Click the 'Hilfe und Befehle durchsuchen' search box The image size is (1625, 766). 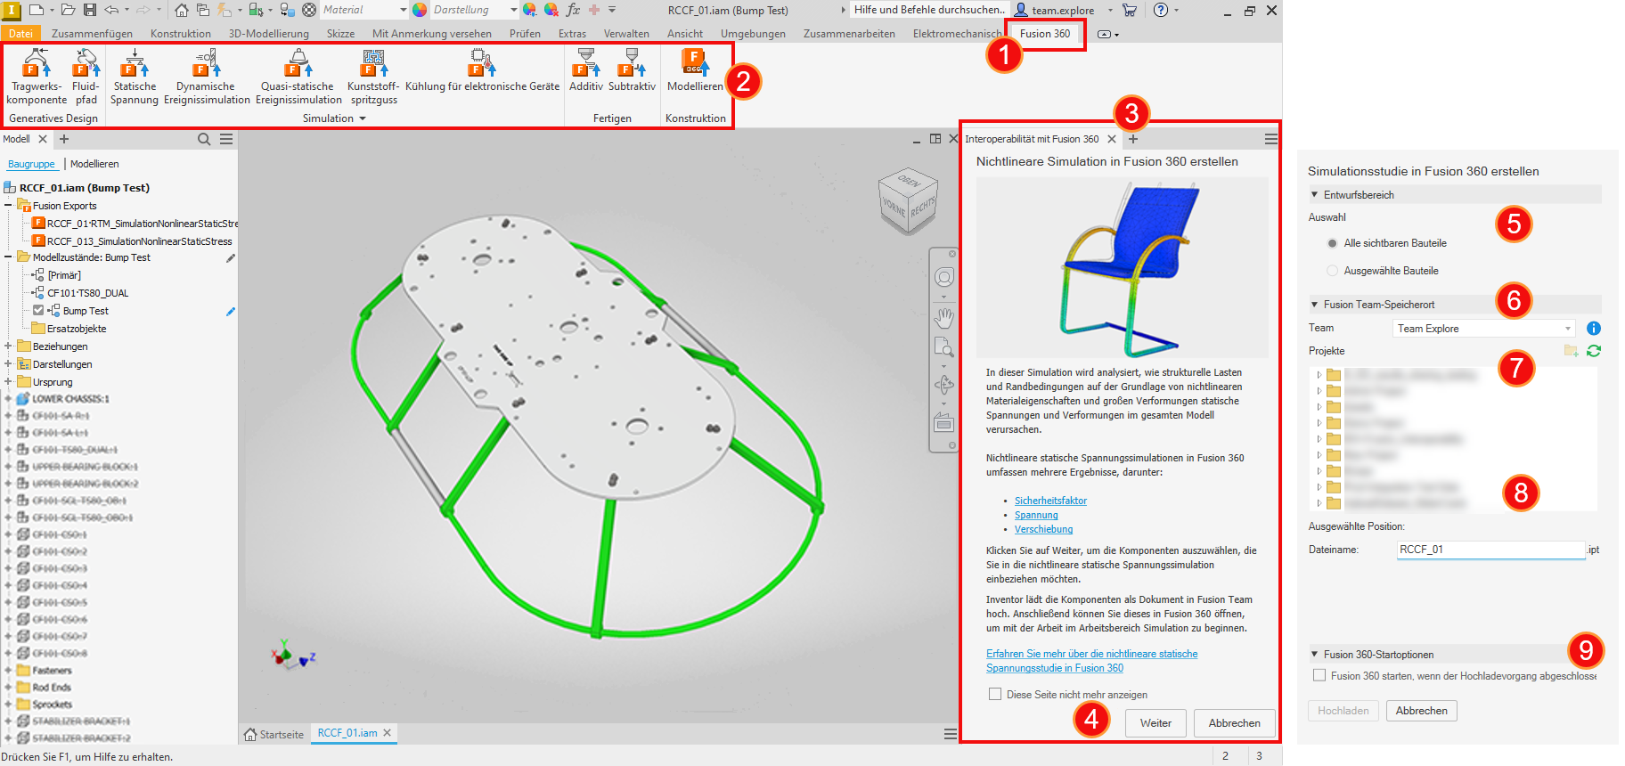point(928,10)
